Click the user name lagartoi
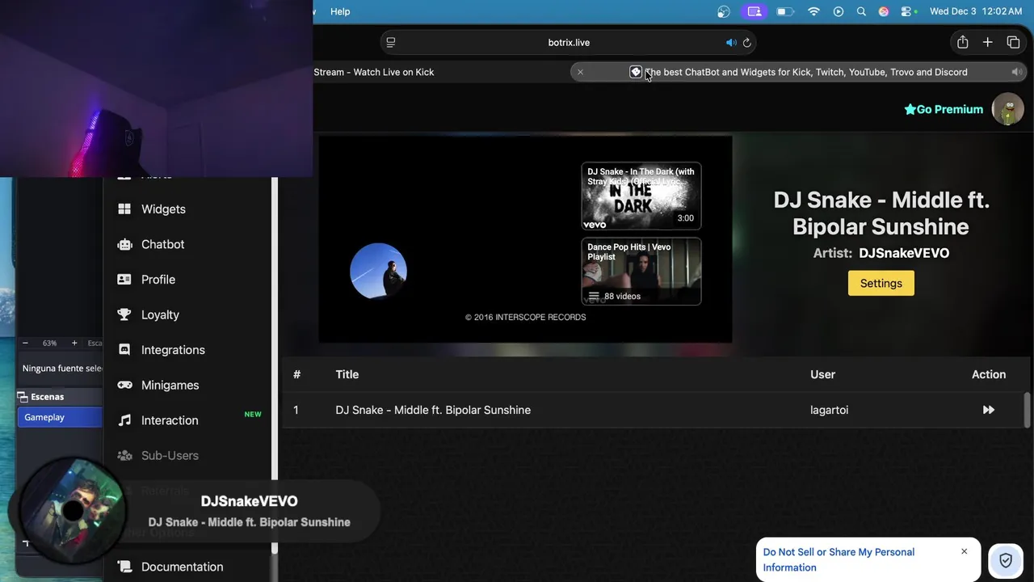Viewport: 1034px width, 582px height. [x=829, y=410]
